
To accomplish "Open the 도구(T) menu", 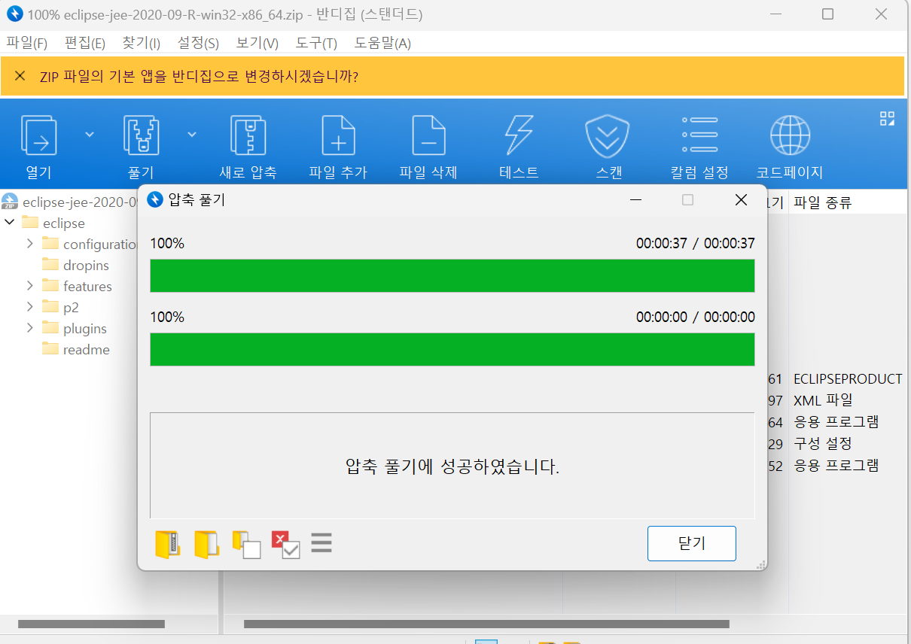I will (x=316, y=43).
